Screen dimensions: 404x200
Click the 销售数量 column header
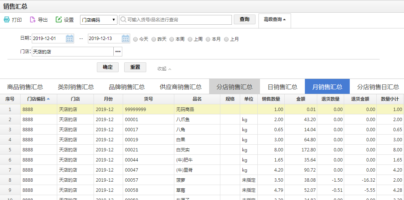tap(271, 99)
